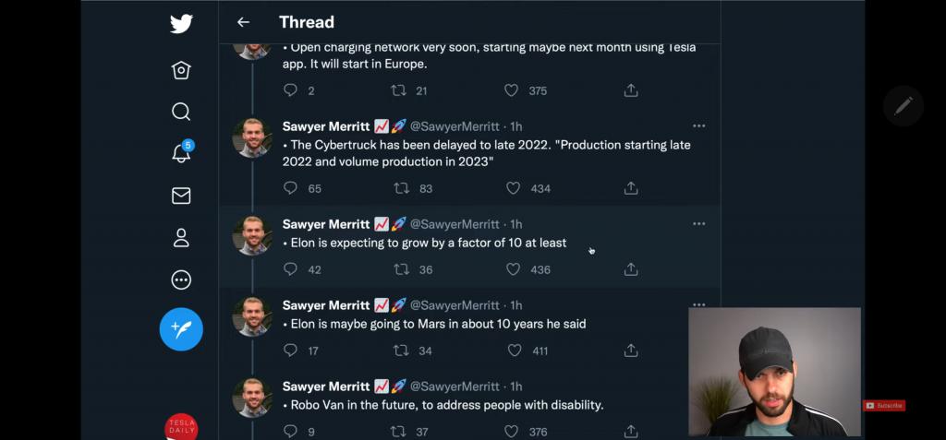The image size is (946, 440).
Task: Share the Robo Van tweet
Action: pyautogui.click(x=631, y=431)
